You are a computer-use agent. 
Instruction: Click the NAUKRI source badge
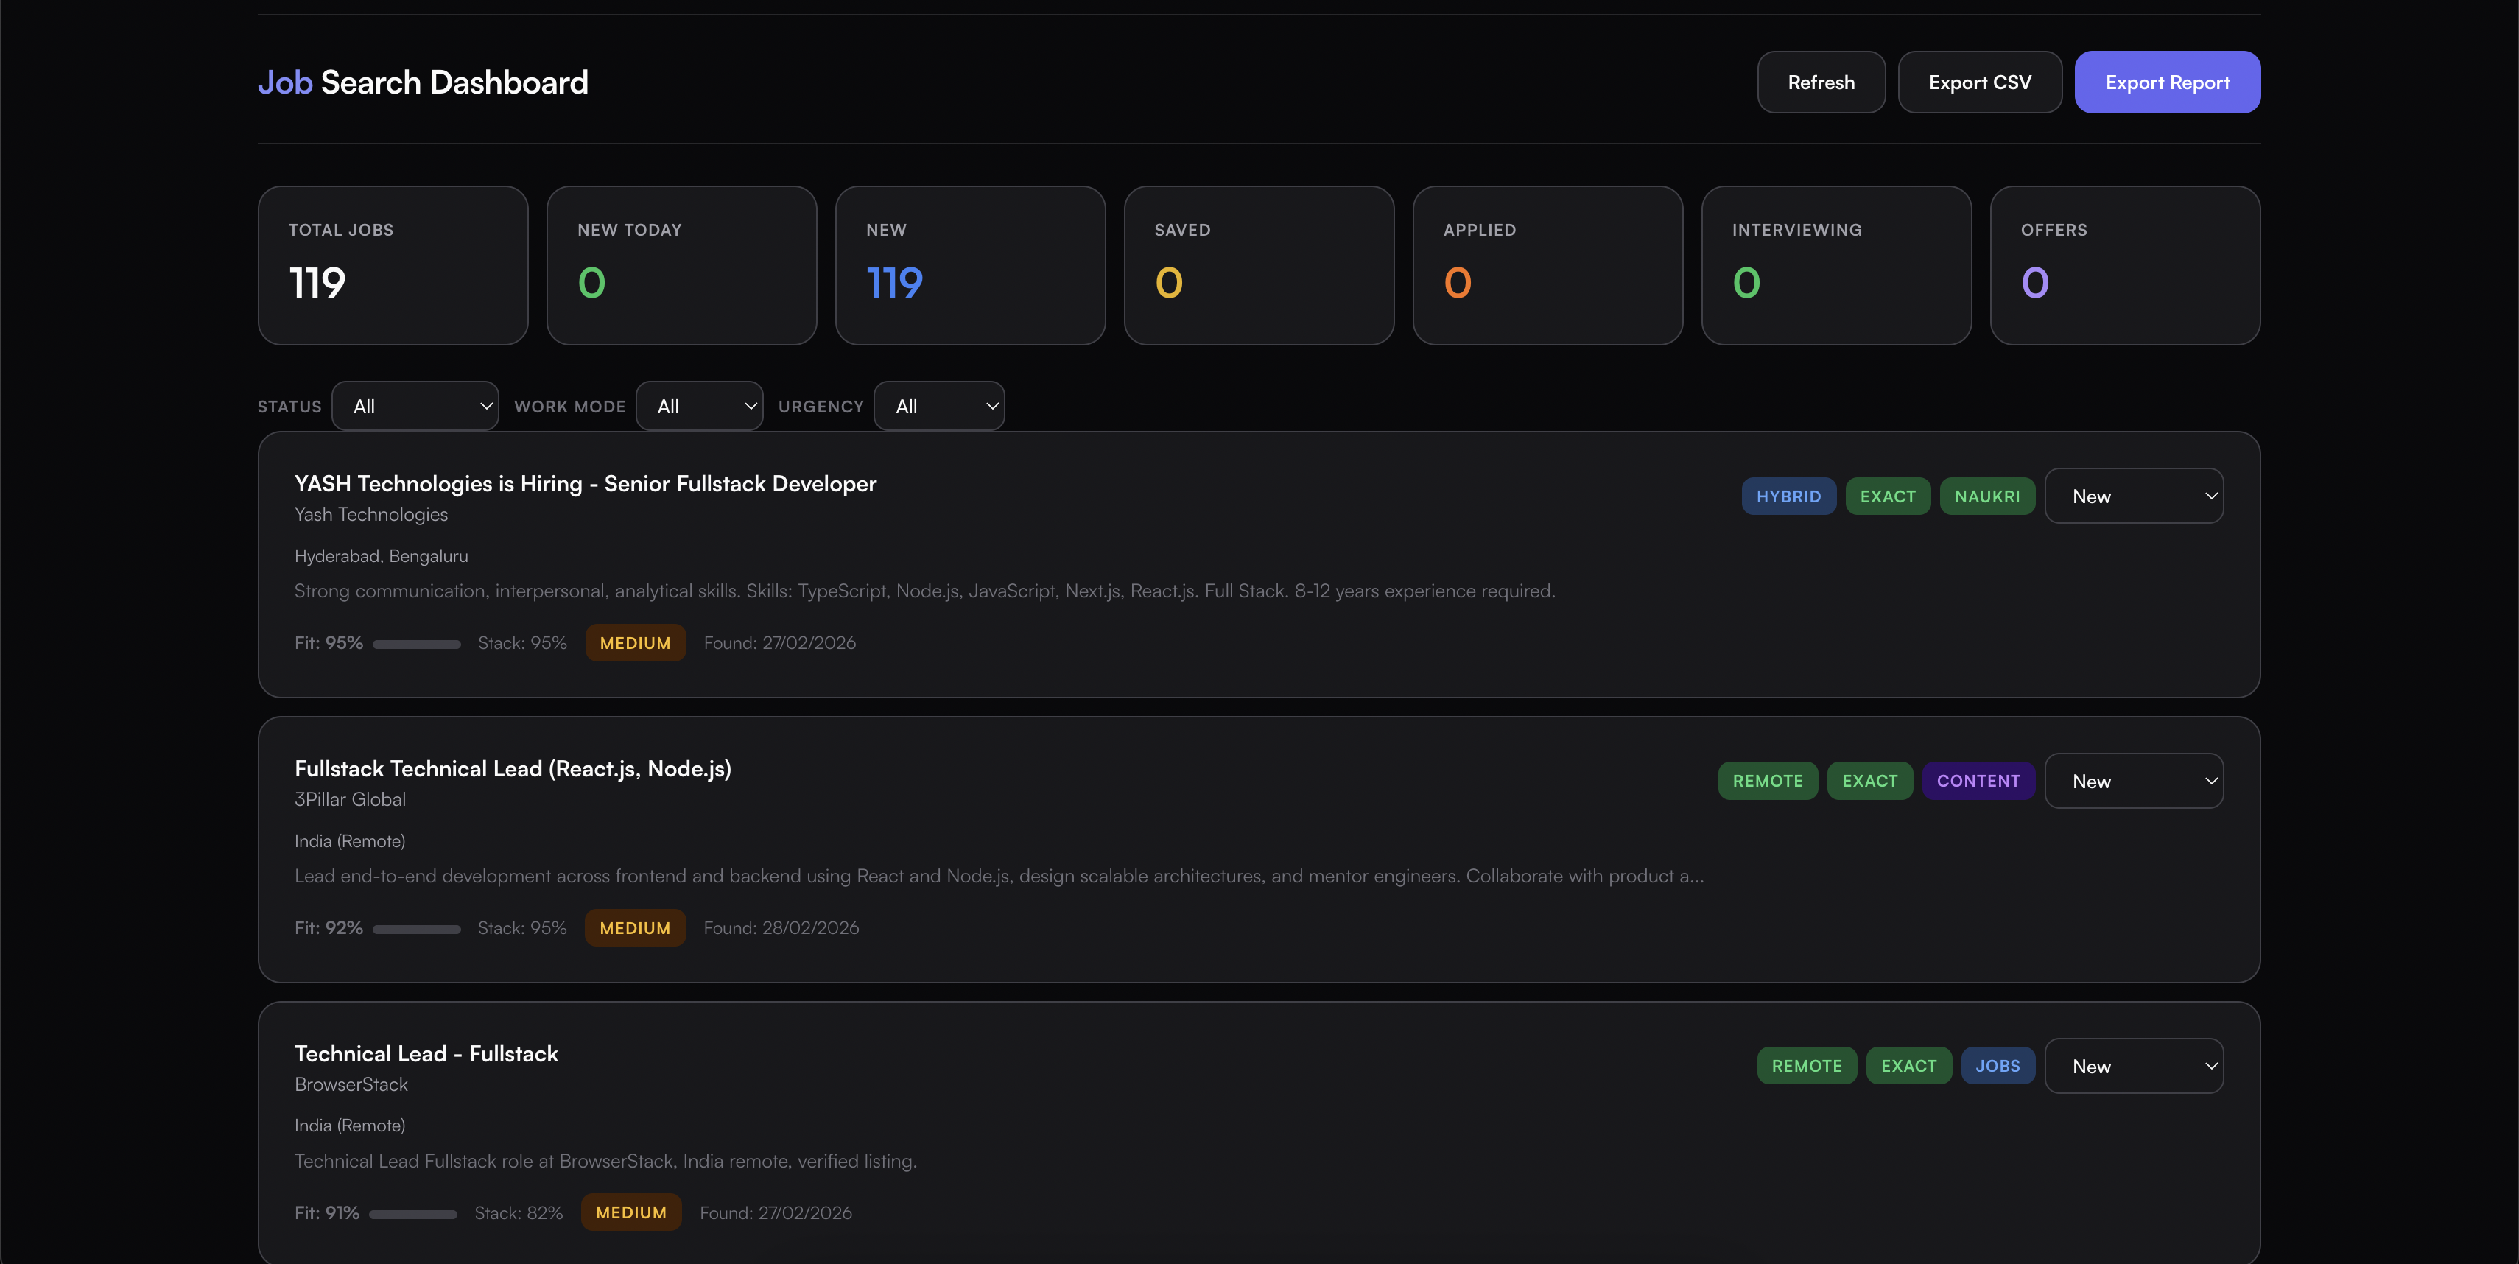1986,496
